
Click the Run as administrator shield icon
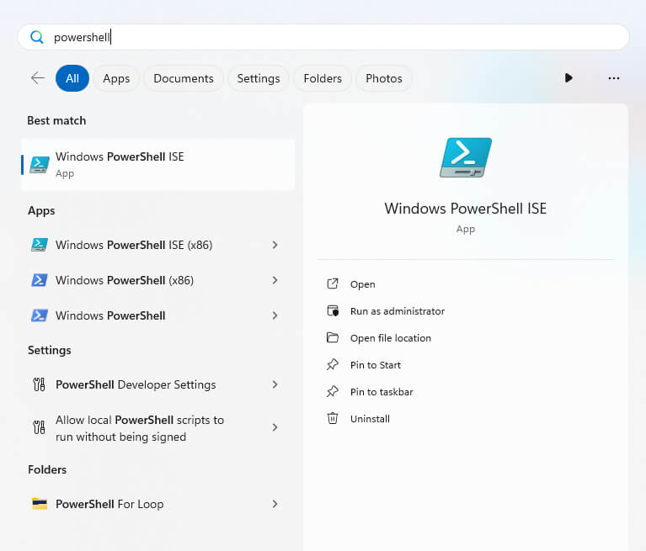pos(333,311)
